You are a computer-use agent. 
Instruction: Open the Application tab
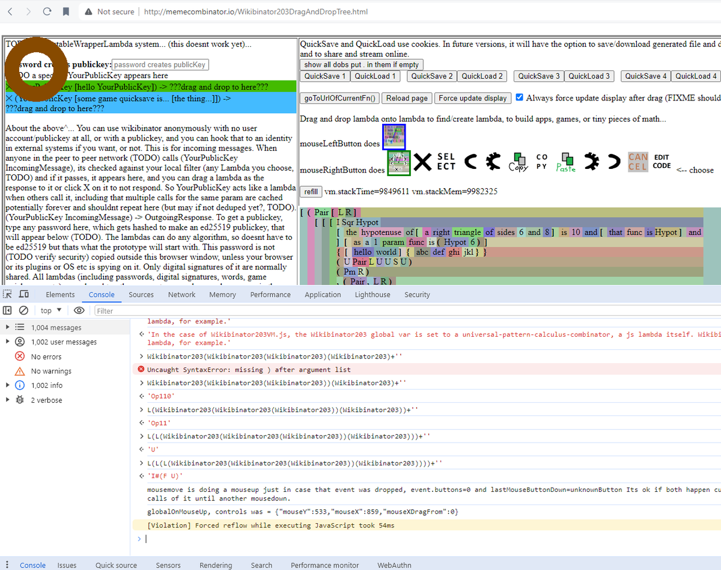click(323, 295)
